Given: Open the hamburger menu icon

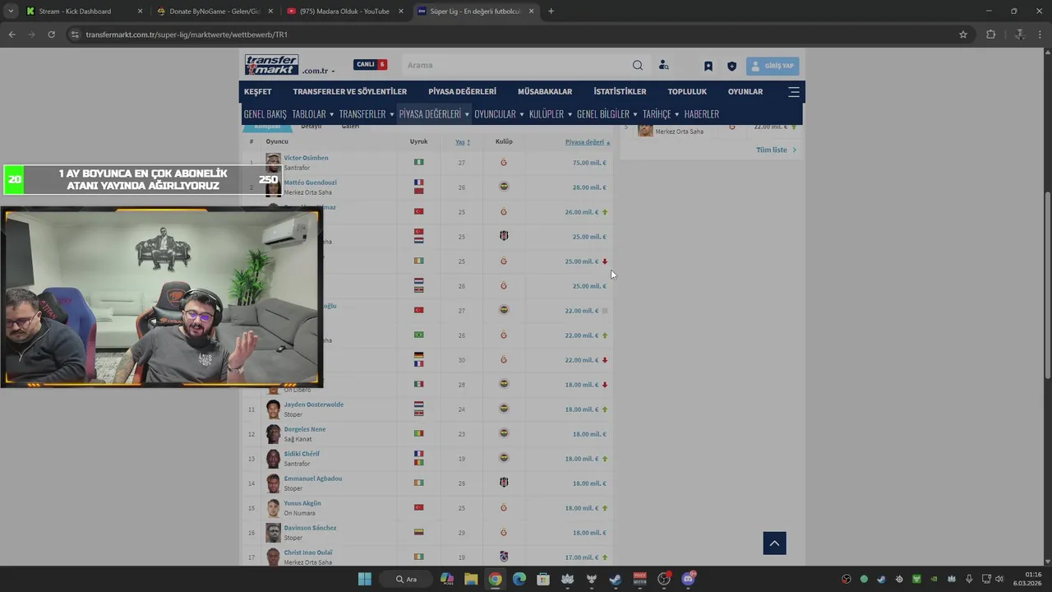Looking at the screenshot, I should (x=794, y=91).
